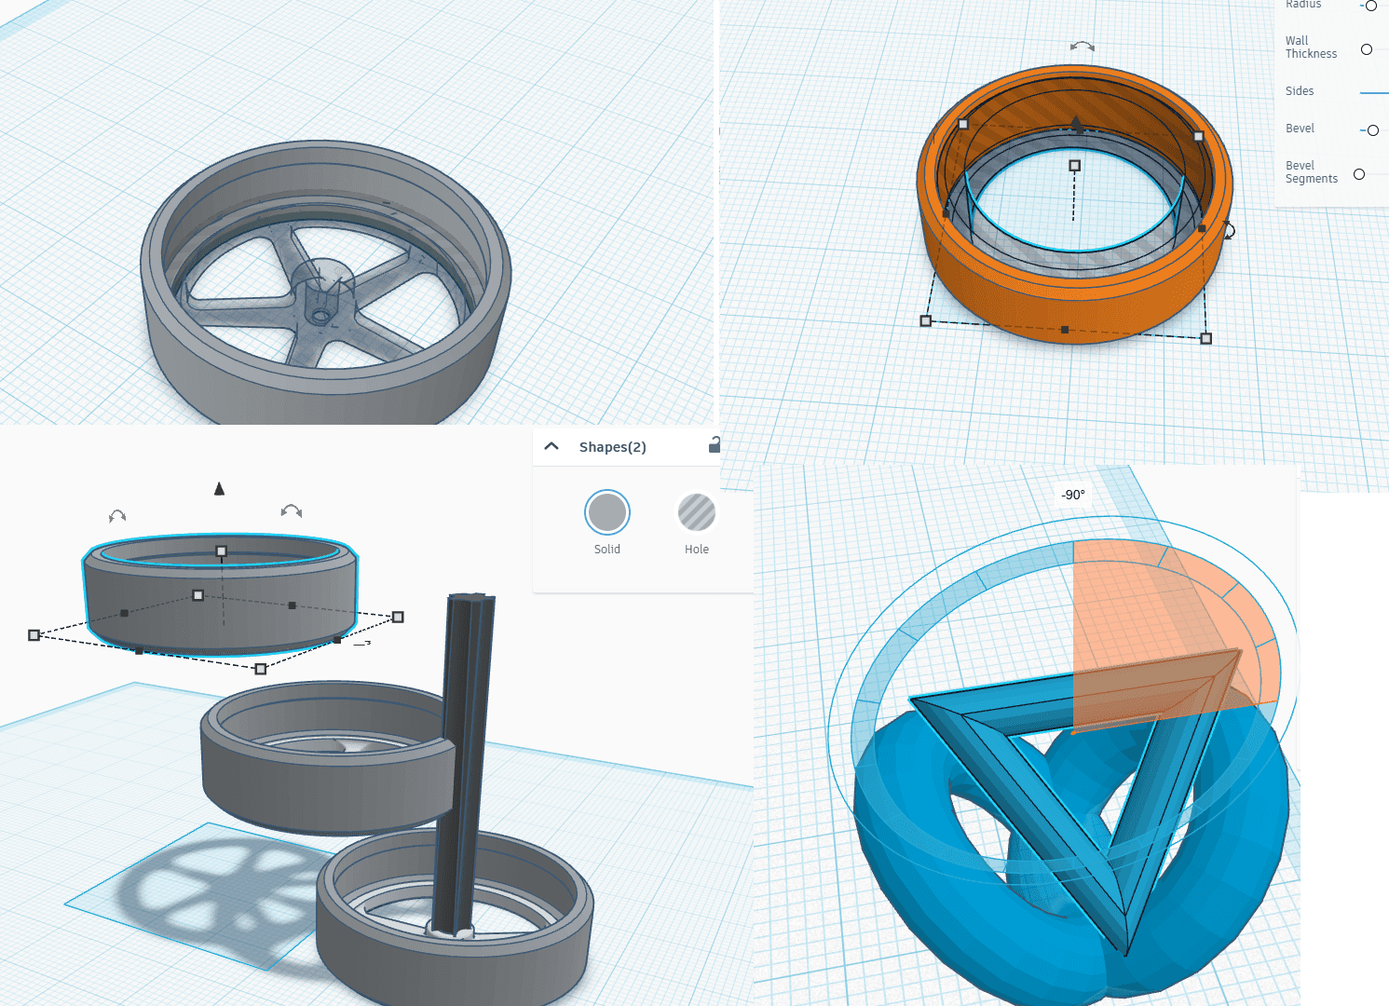
Task: Collapse the Shapes(2) panel chevron
Action: coord(552,446)
